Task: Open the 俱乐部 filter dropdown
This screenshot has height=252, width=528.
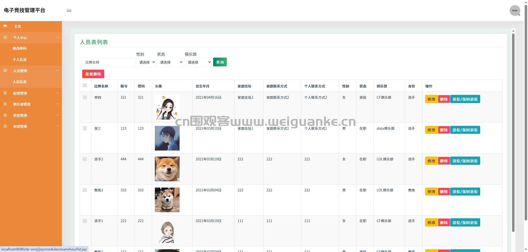Action: (198, 62)
